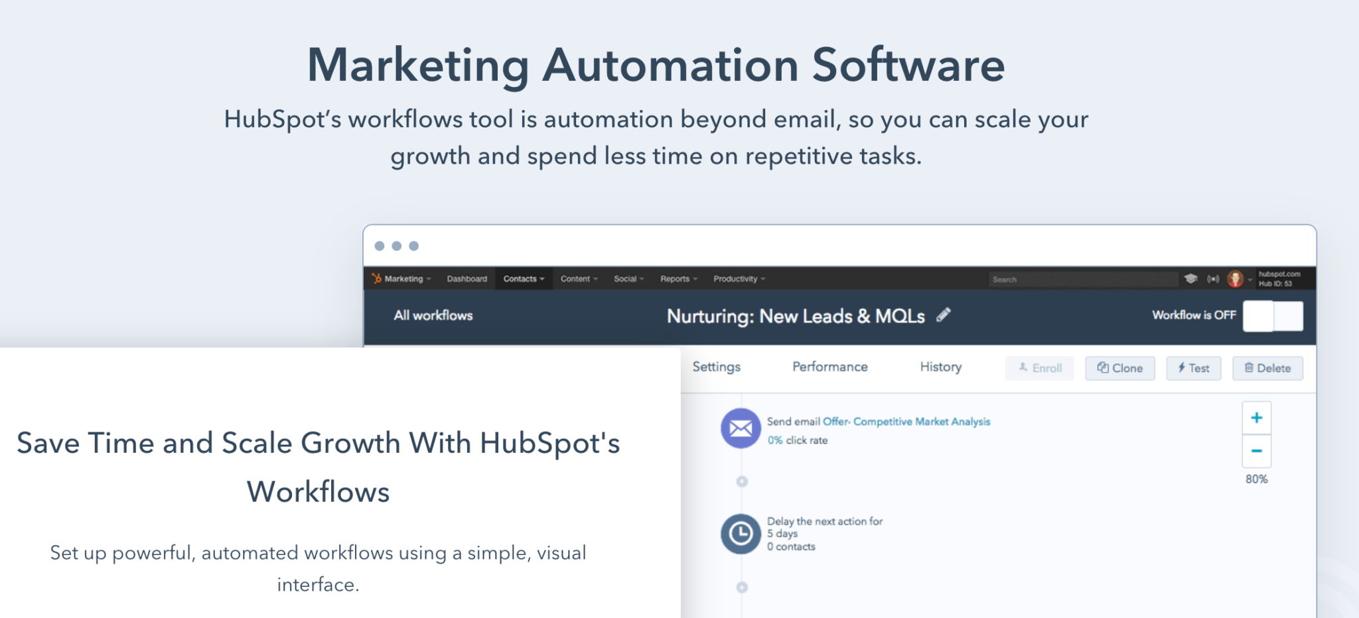Click the envelope icon on the Send email step
The height and width of the screenshot is (618, 1359).
(740, 428)
